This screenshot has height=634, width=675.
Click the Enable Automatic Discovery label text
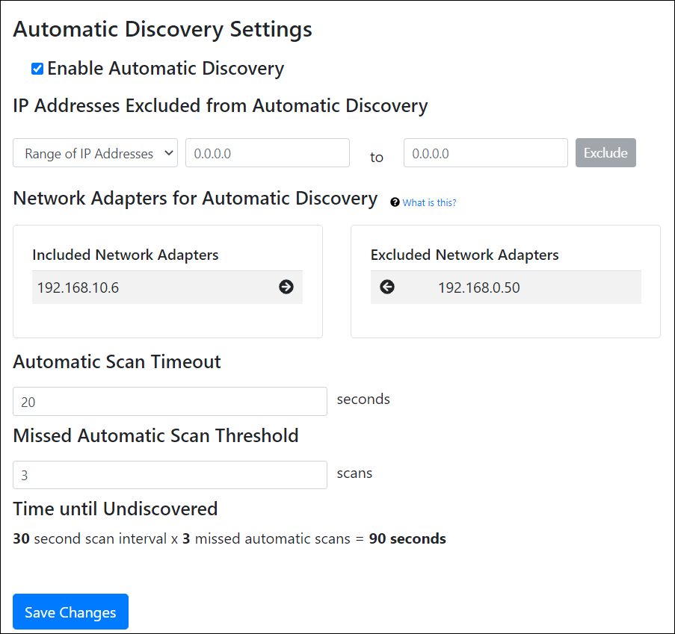click(x=165, y=69)
